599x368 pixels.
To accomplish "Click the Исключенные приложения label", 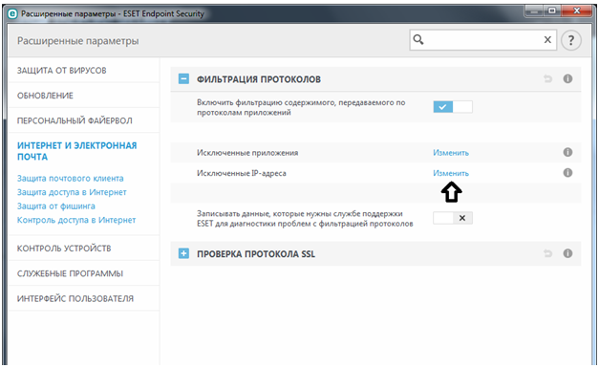I will coord(247,153).
